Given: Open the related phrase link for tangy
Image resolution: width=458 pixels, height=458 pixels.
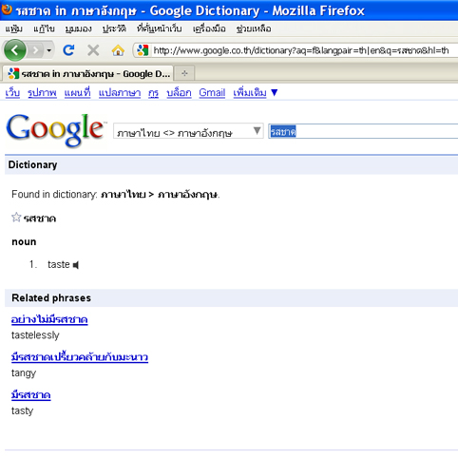Looking at the screenshot, I should [80, 357].
